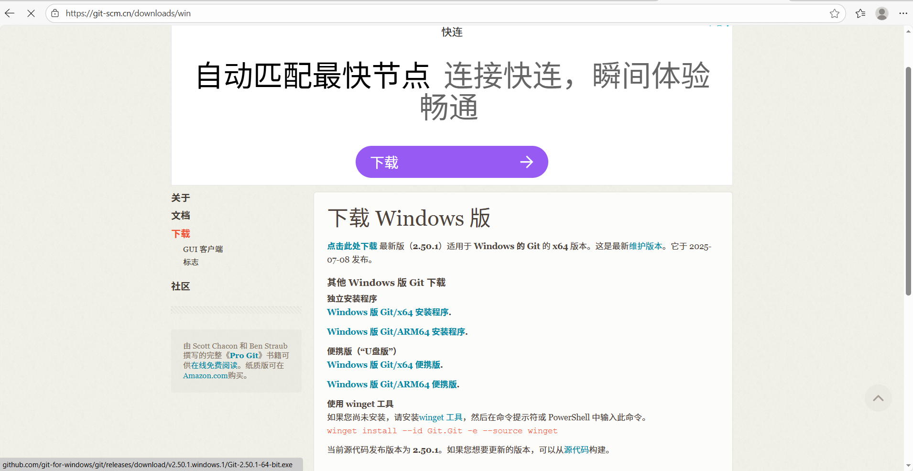Open the Amazon.com purchase link
The height and width of the screenshot is (471, 913).
[206, 376]
